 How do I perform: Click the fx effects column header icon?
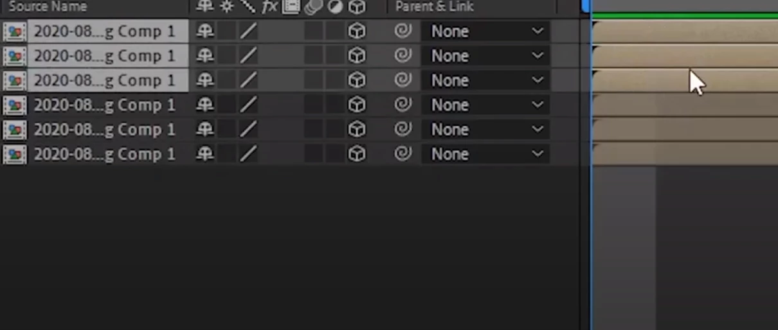click(x=270, y=6)
